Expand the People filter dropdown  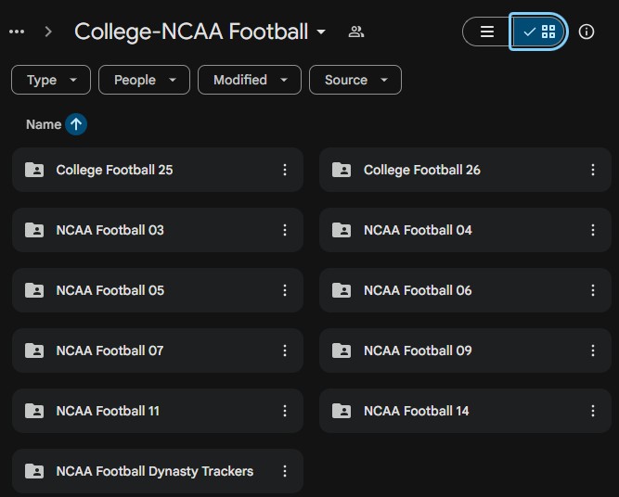point(144,80)
